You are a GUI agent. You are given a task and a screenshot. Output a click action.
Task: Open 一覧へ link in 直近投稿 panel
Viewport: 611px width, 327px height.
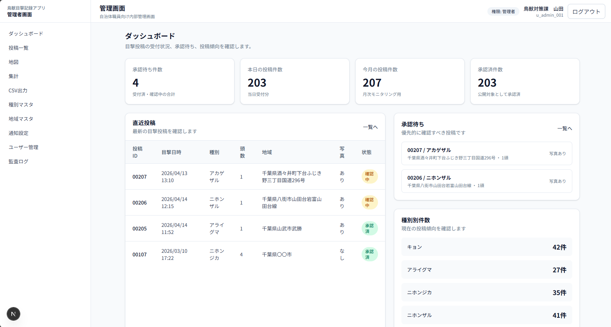[370, 127]
